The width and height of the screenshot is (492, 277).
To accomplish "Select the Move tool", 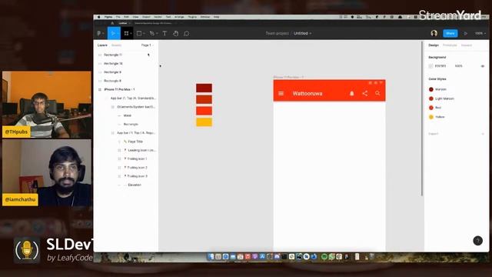I will point(114,33).
